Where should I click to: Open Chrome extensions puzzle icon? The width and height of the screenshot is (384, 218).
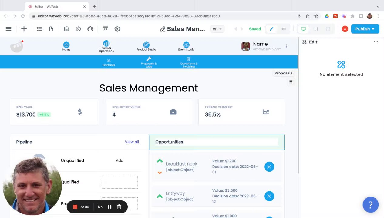(352, 16)
